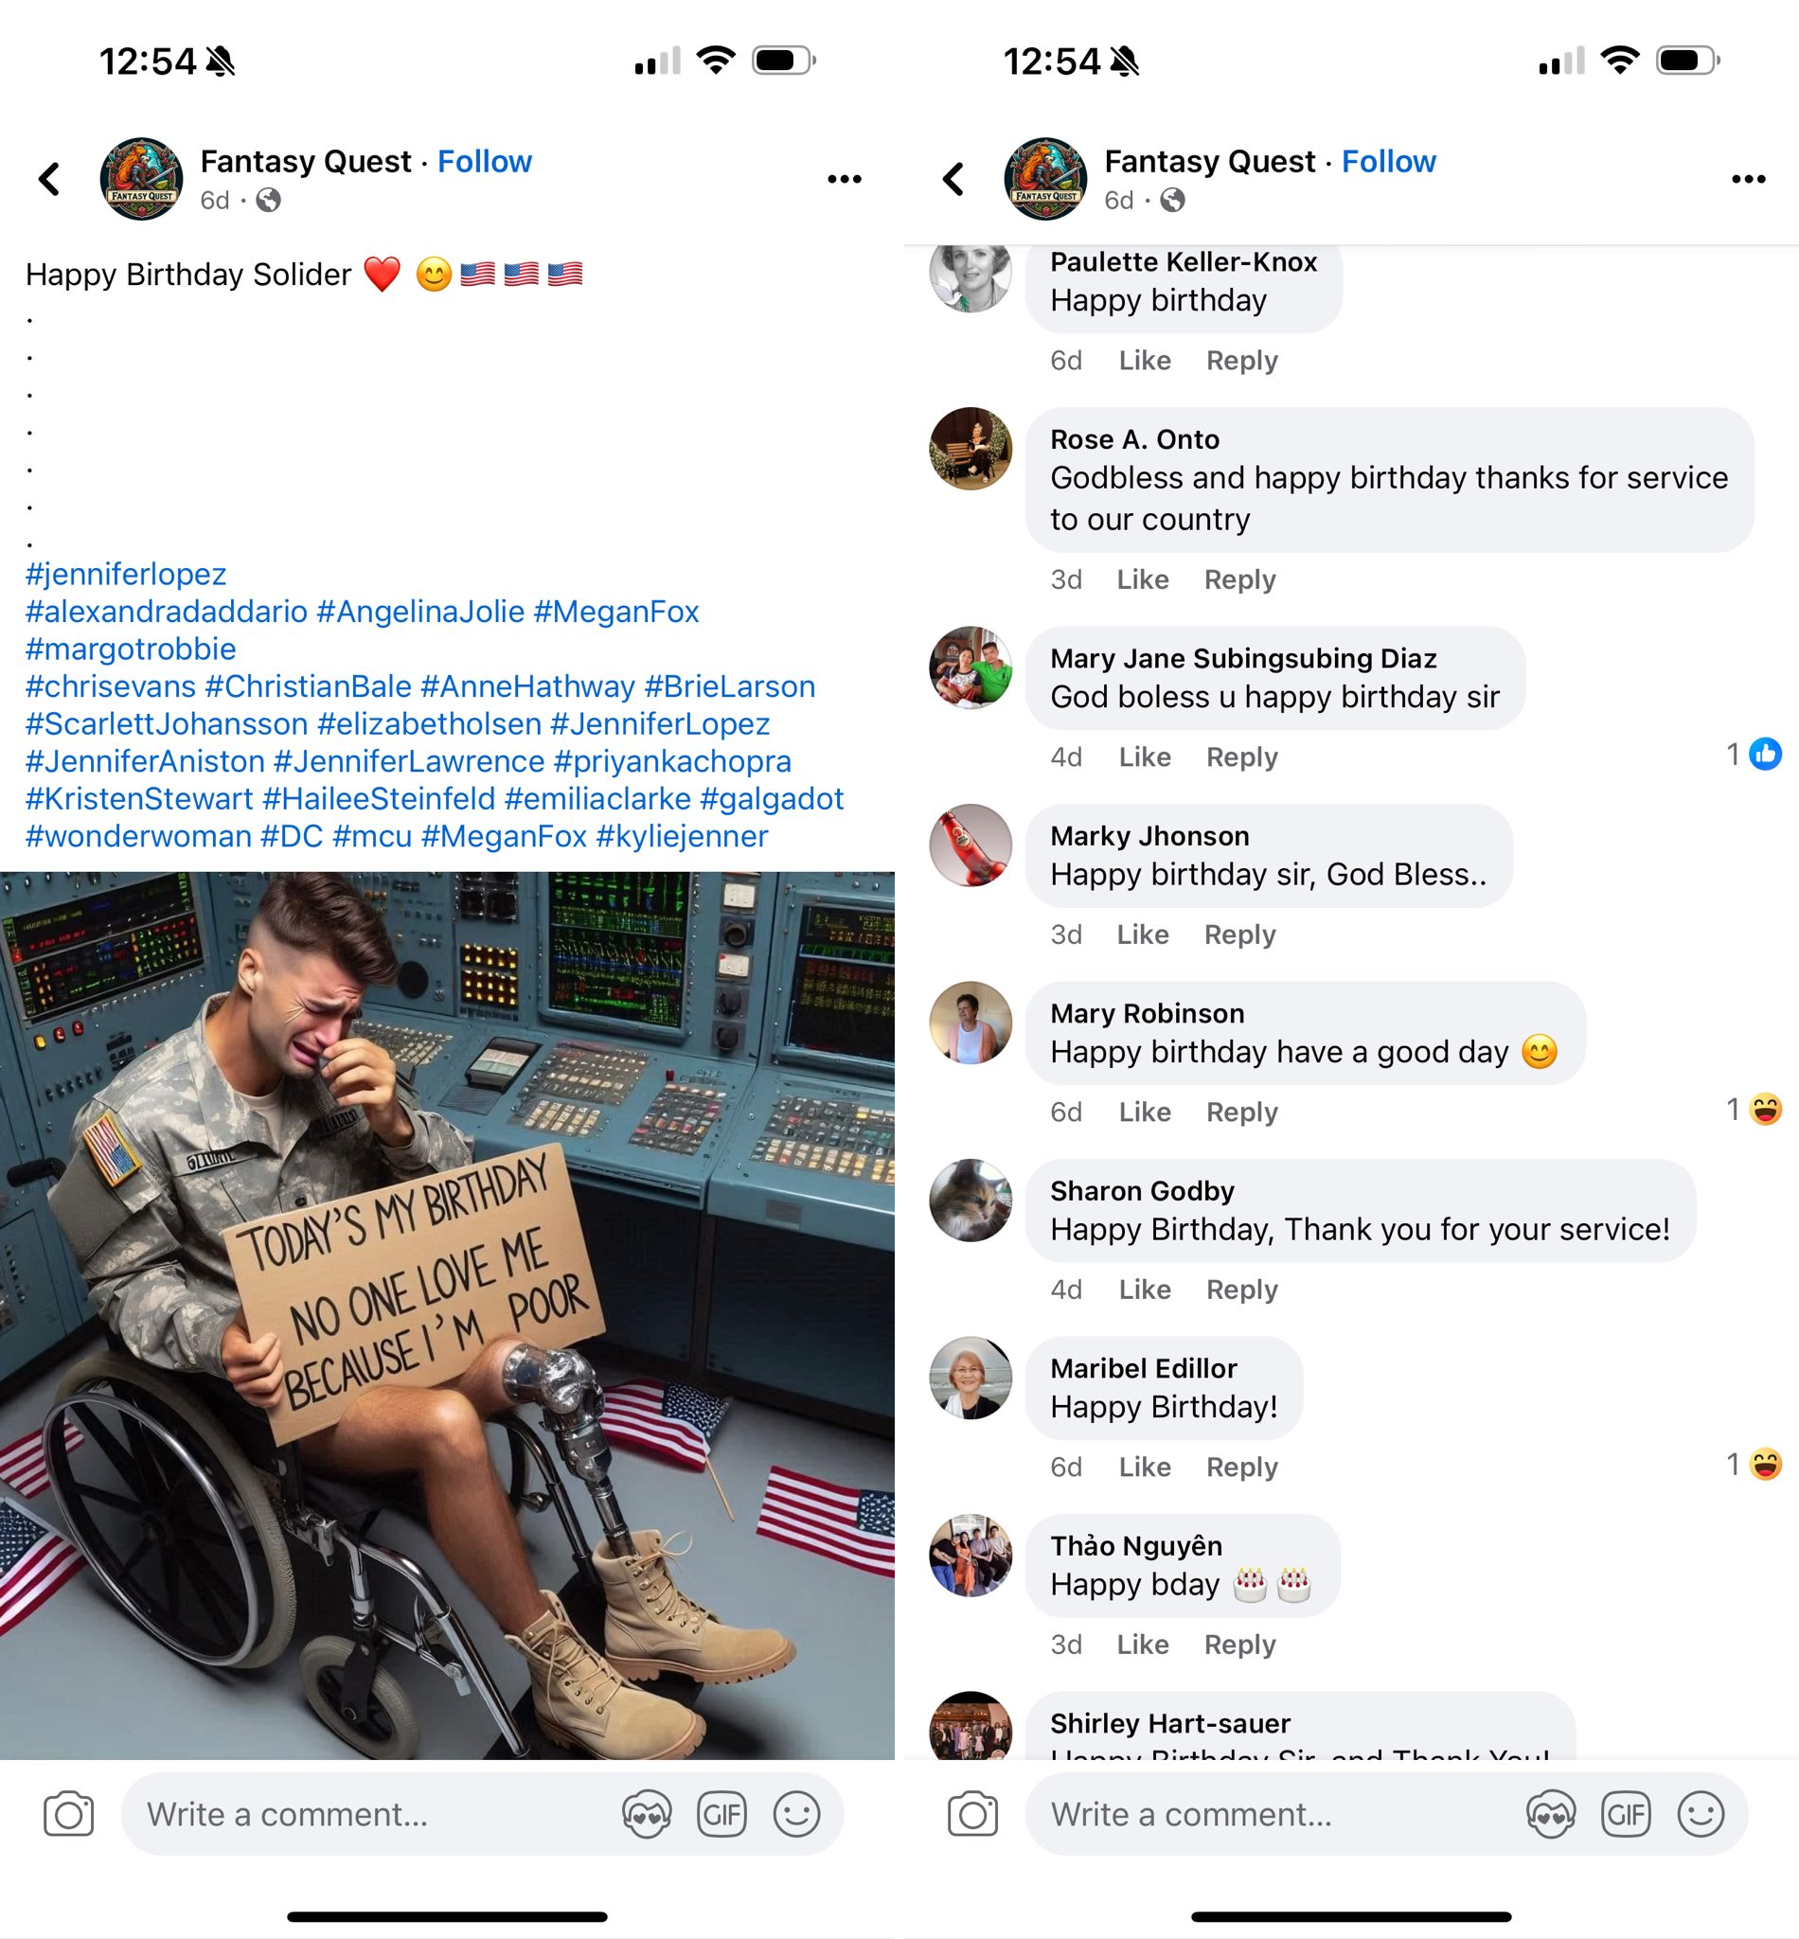The image size is (1799, 1939).
Task: Open avatar sticker icon in right comment bar
Action: tap(1551, 1813)
